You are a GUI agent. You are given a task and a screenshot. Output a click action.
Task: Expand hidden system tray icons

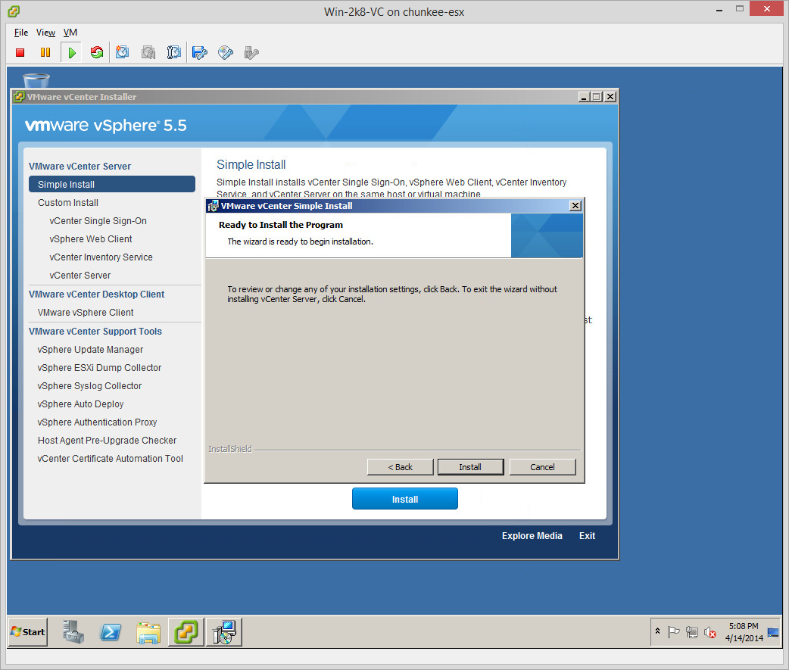(657, 631)
